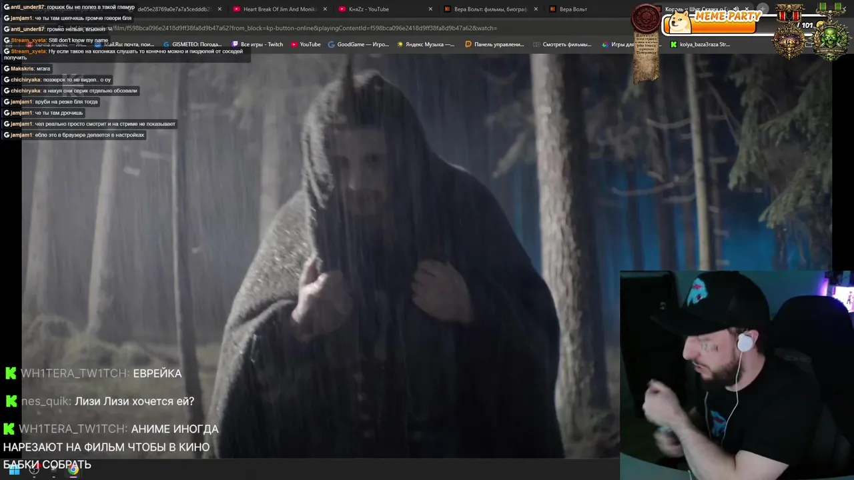Click chat message 'Лизи Лизи хочется ей?'
Viewport: 854px width, 480px height.
tap(135, 401)
